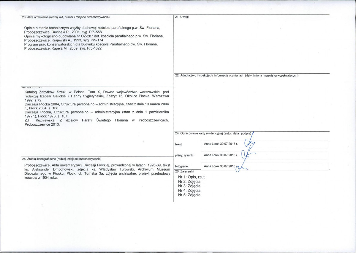
Task: Select the Ruciński 2001 technical opinion entry
Action: click(92, 30)
